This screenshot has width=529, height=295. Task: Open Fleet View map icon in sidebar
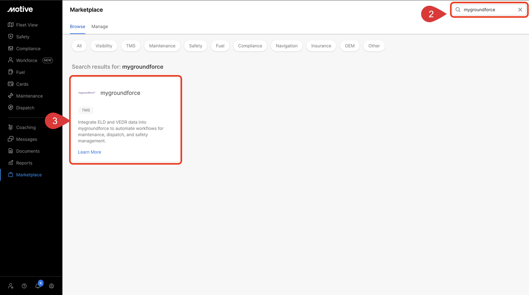[11, 25]
